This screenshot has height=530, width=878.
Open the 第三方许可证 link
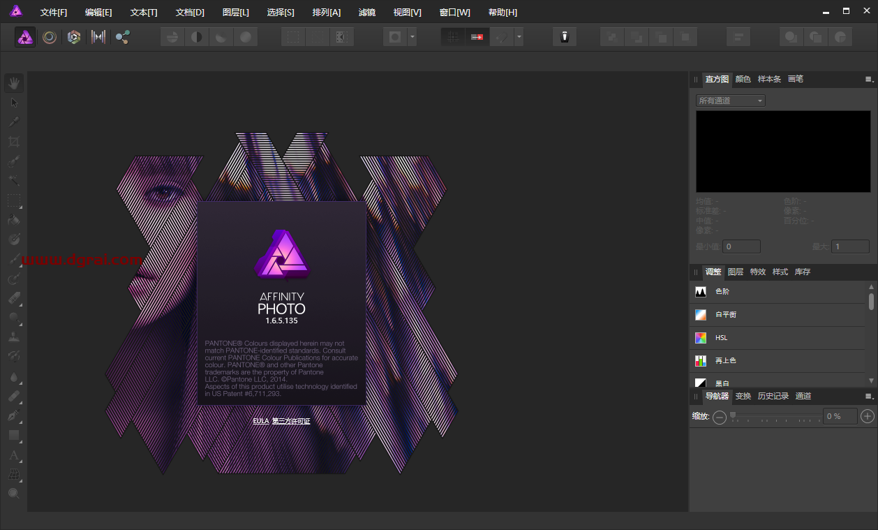(x=291, y=421)
